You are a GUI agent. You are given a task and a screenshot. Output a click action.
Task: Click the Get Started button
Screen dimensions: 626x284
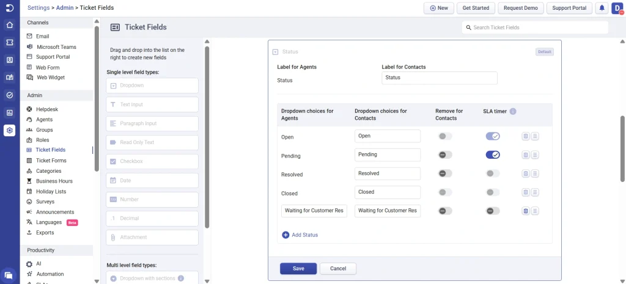pos(476,8)
